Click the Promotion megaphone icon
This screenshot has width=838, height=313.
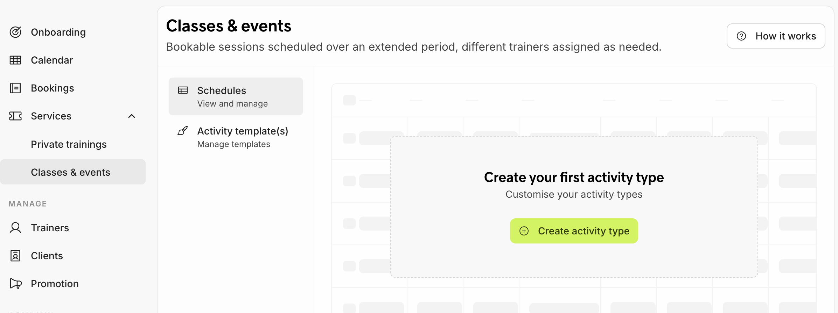click(16, 284)
